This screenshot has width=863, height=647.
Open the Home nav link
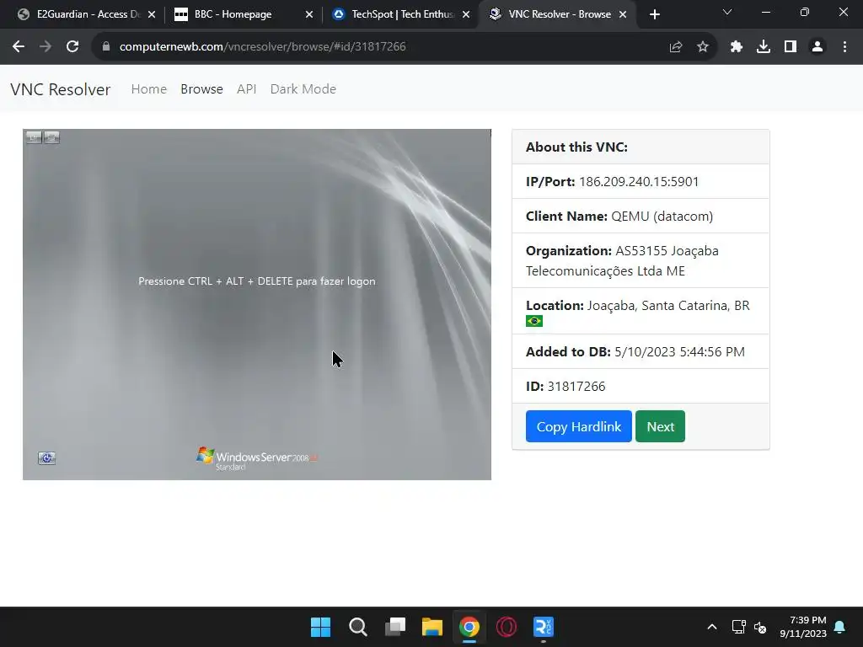pos(148,89)
